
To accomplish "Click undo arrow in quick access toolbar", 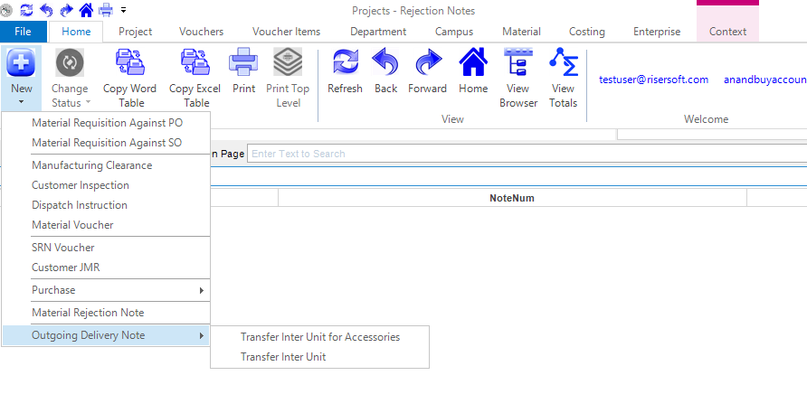I will point(46,10).
